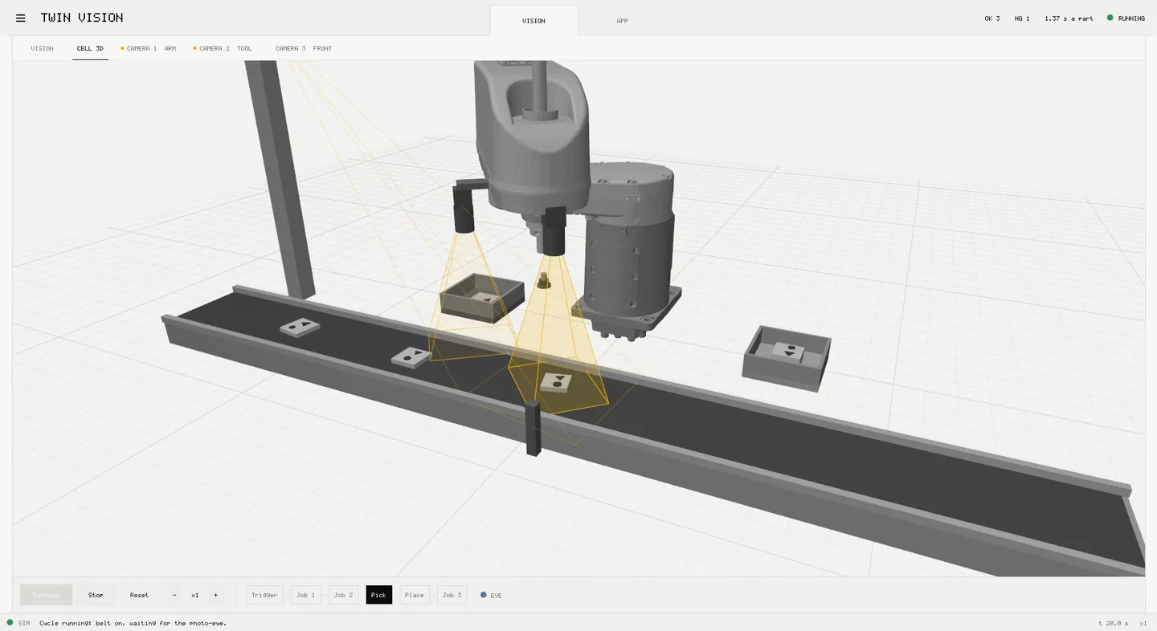The height and width of the screenshot is (631, 1157).
Task: Click the x1 speed value in the toolbar
Action: click(x=195, y=595)
